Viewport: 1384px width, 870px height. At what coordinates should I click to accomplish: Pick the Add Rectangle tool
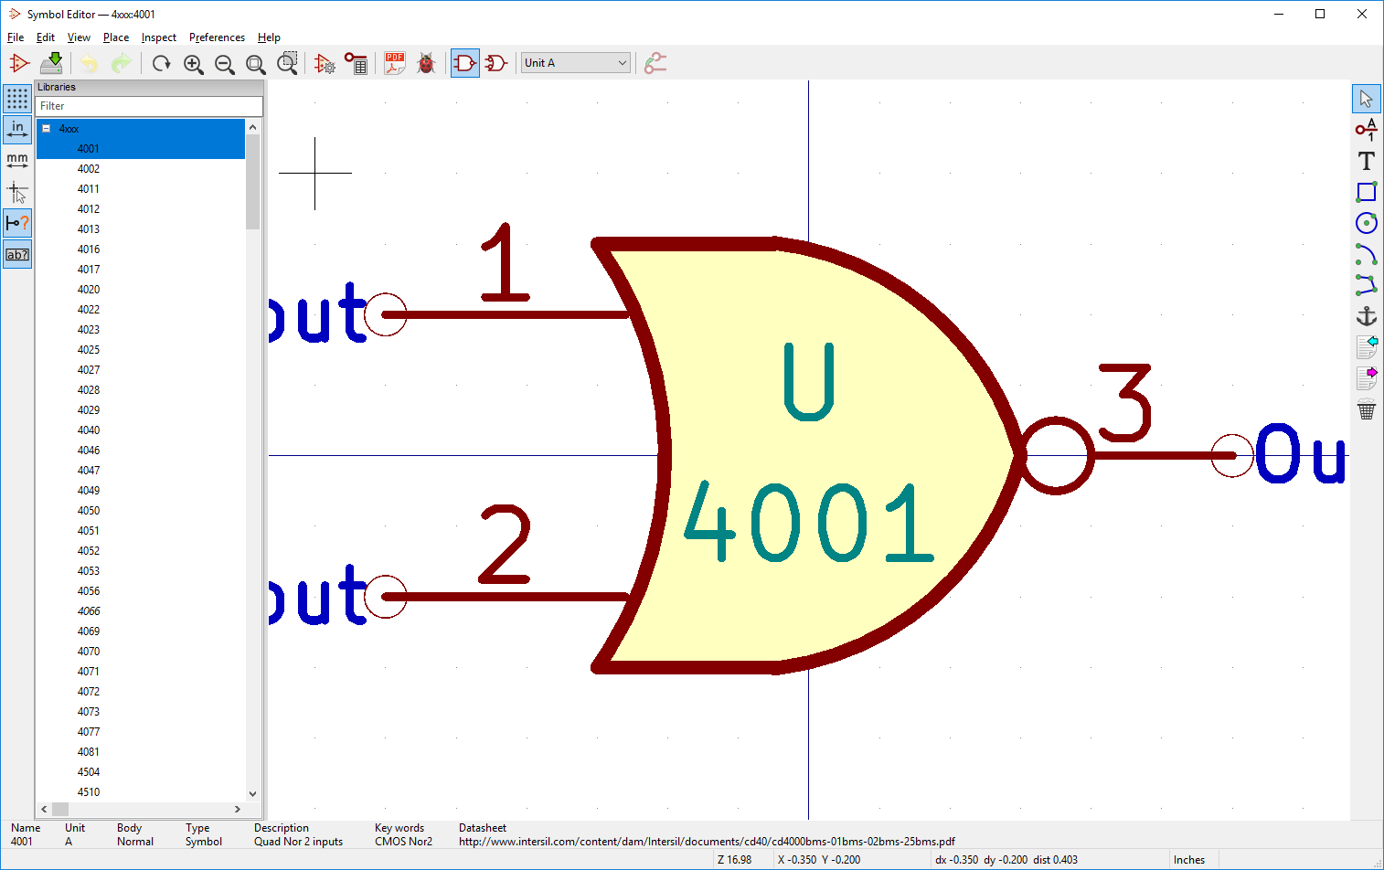tap(1366, 192)
